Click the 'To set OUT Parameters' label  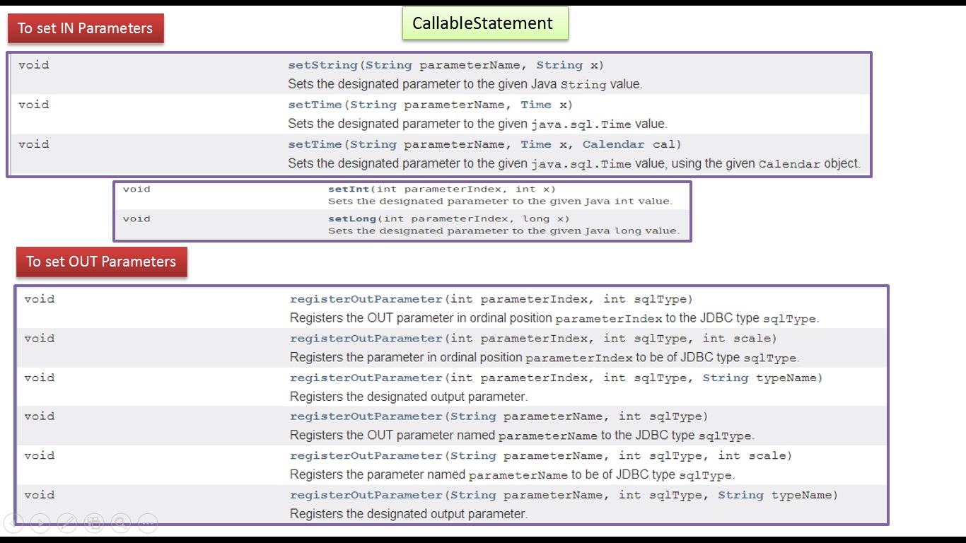(x=101, y=262)
